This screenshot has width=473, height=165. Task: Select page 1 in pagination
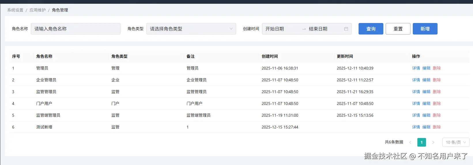point(421,142)
